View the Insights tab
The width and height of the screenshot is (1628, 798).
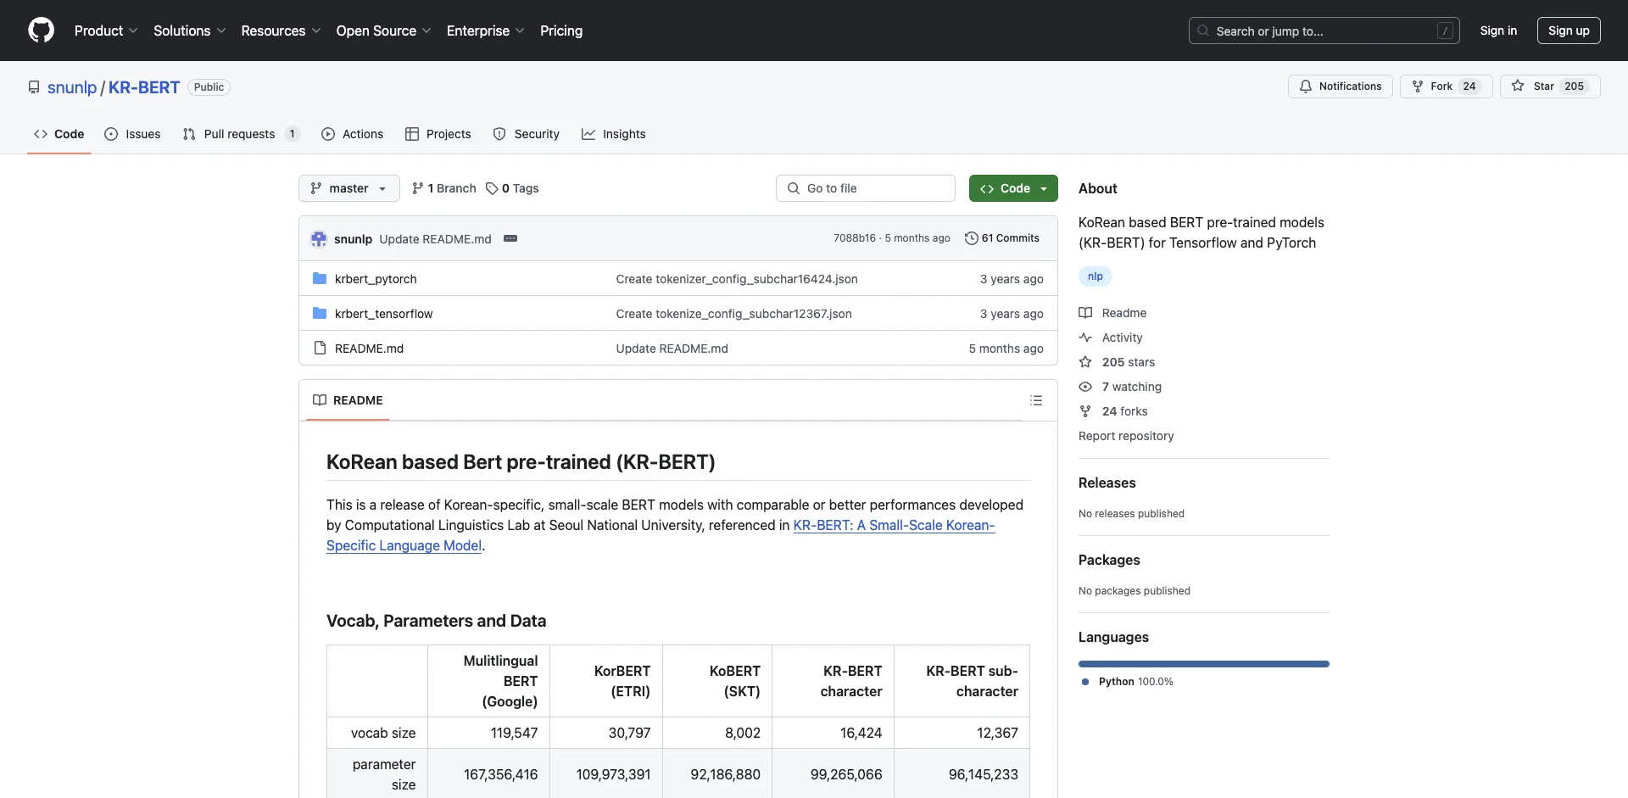[614, 134]
